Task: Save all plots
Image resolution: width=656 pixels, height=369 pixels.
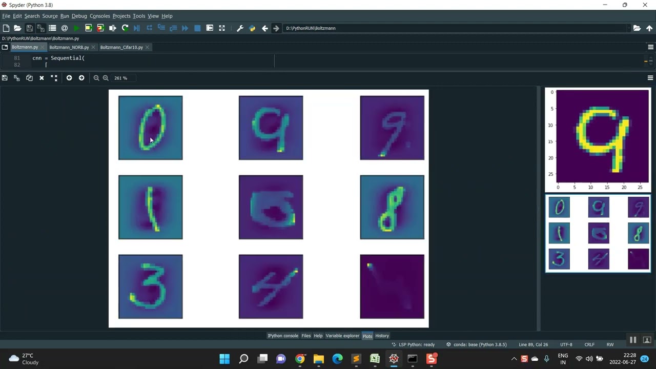Action: [x=17, y=78]
